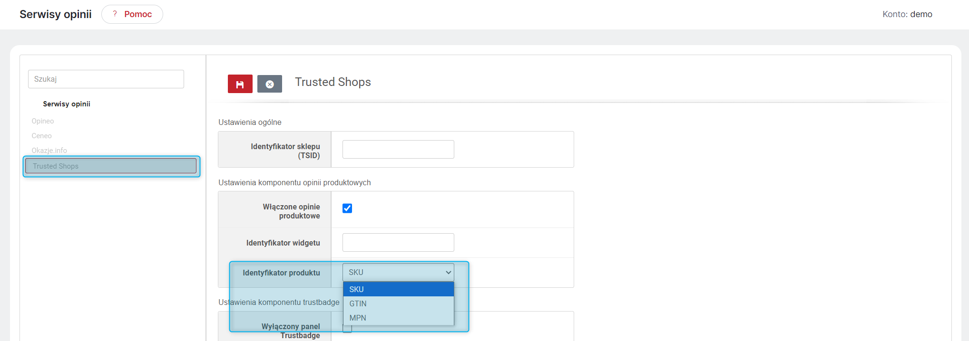Collapse the Identyfikator produktu dropdown
This screenshot has height=341, width=969.
[x=398, y=272]
